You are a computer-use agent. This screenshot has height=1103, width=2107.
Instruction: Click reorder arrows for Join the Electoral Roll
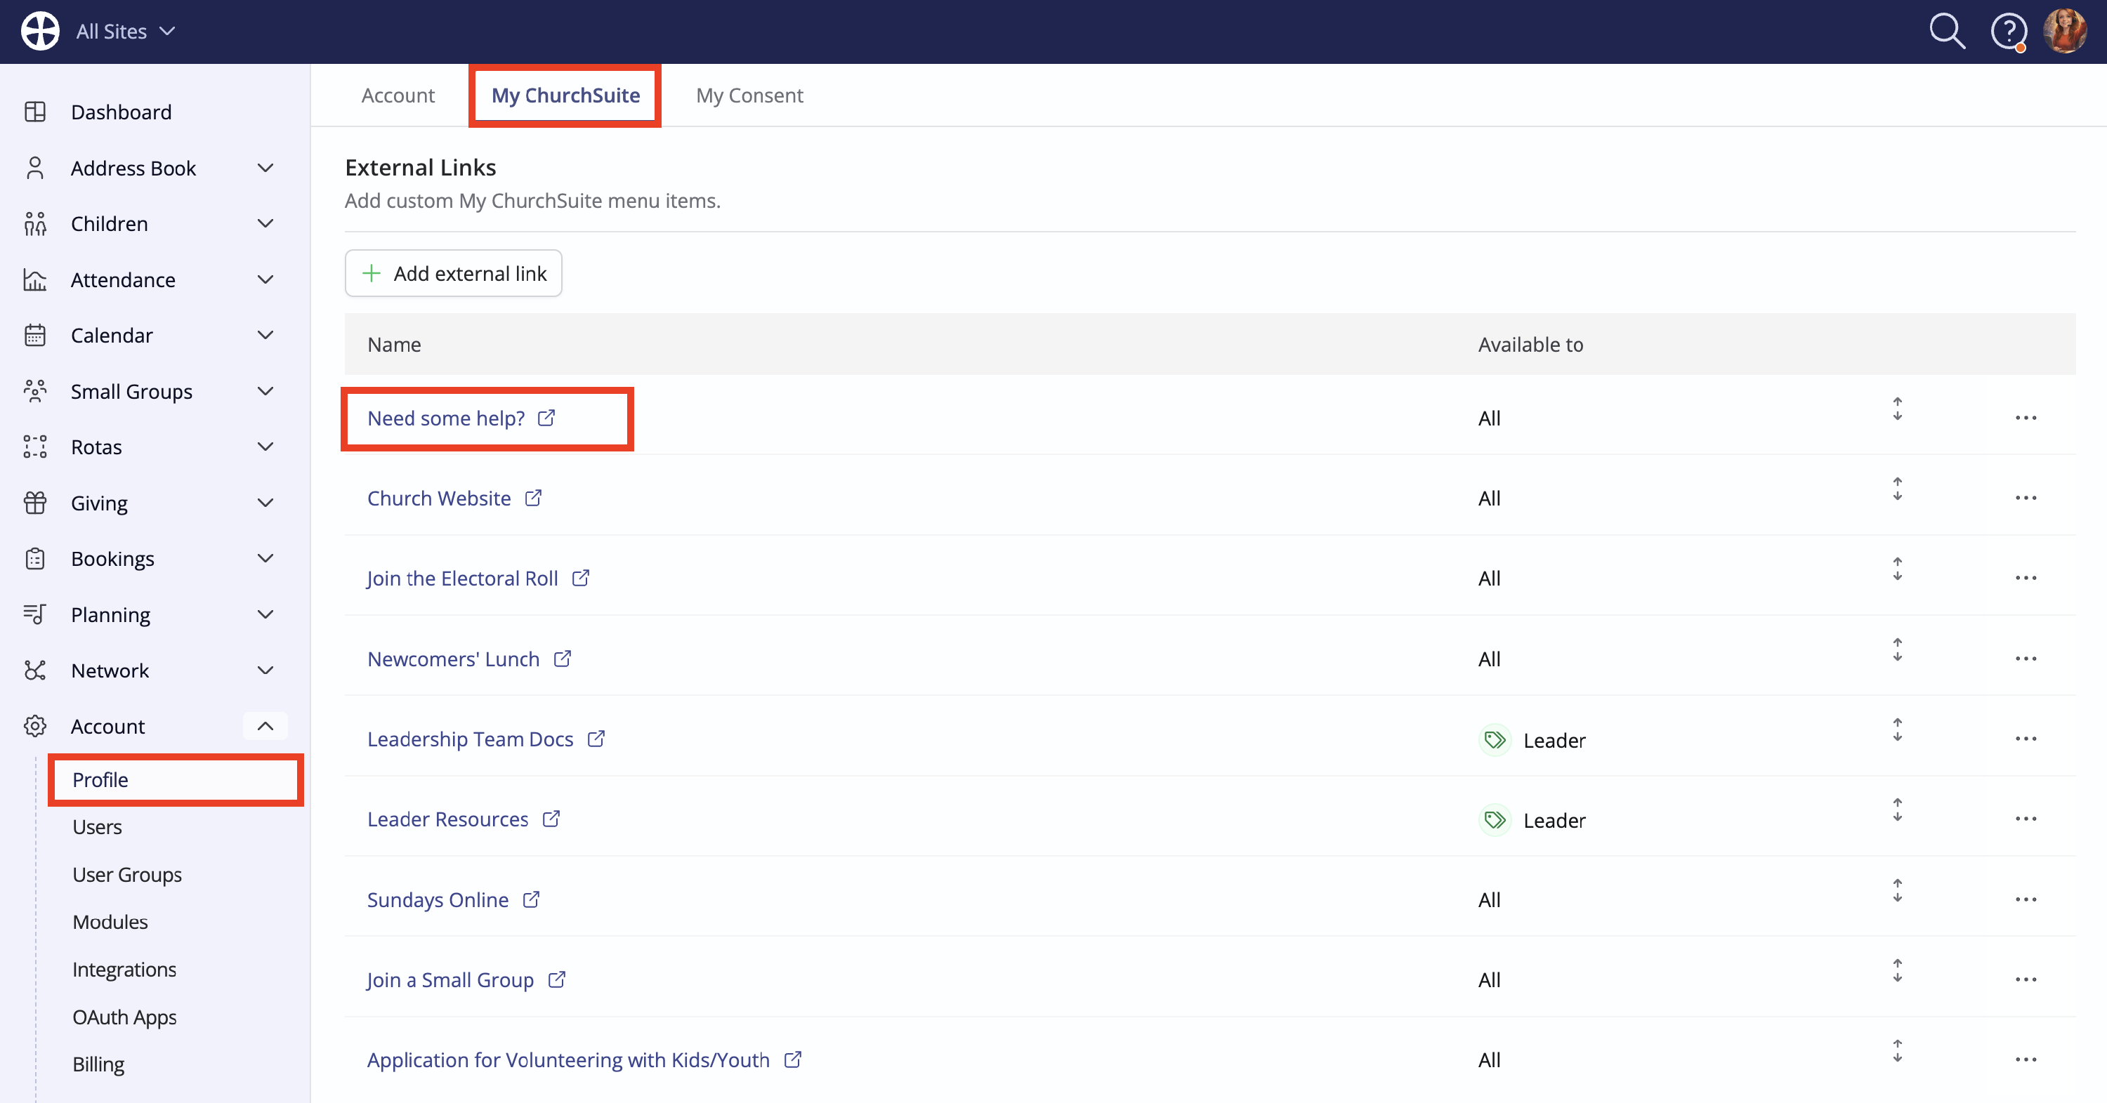(1897, 569)
